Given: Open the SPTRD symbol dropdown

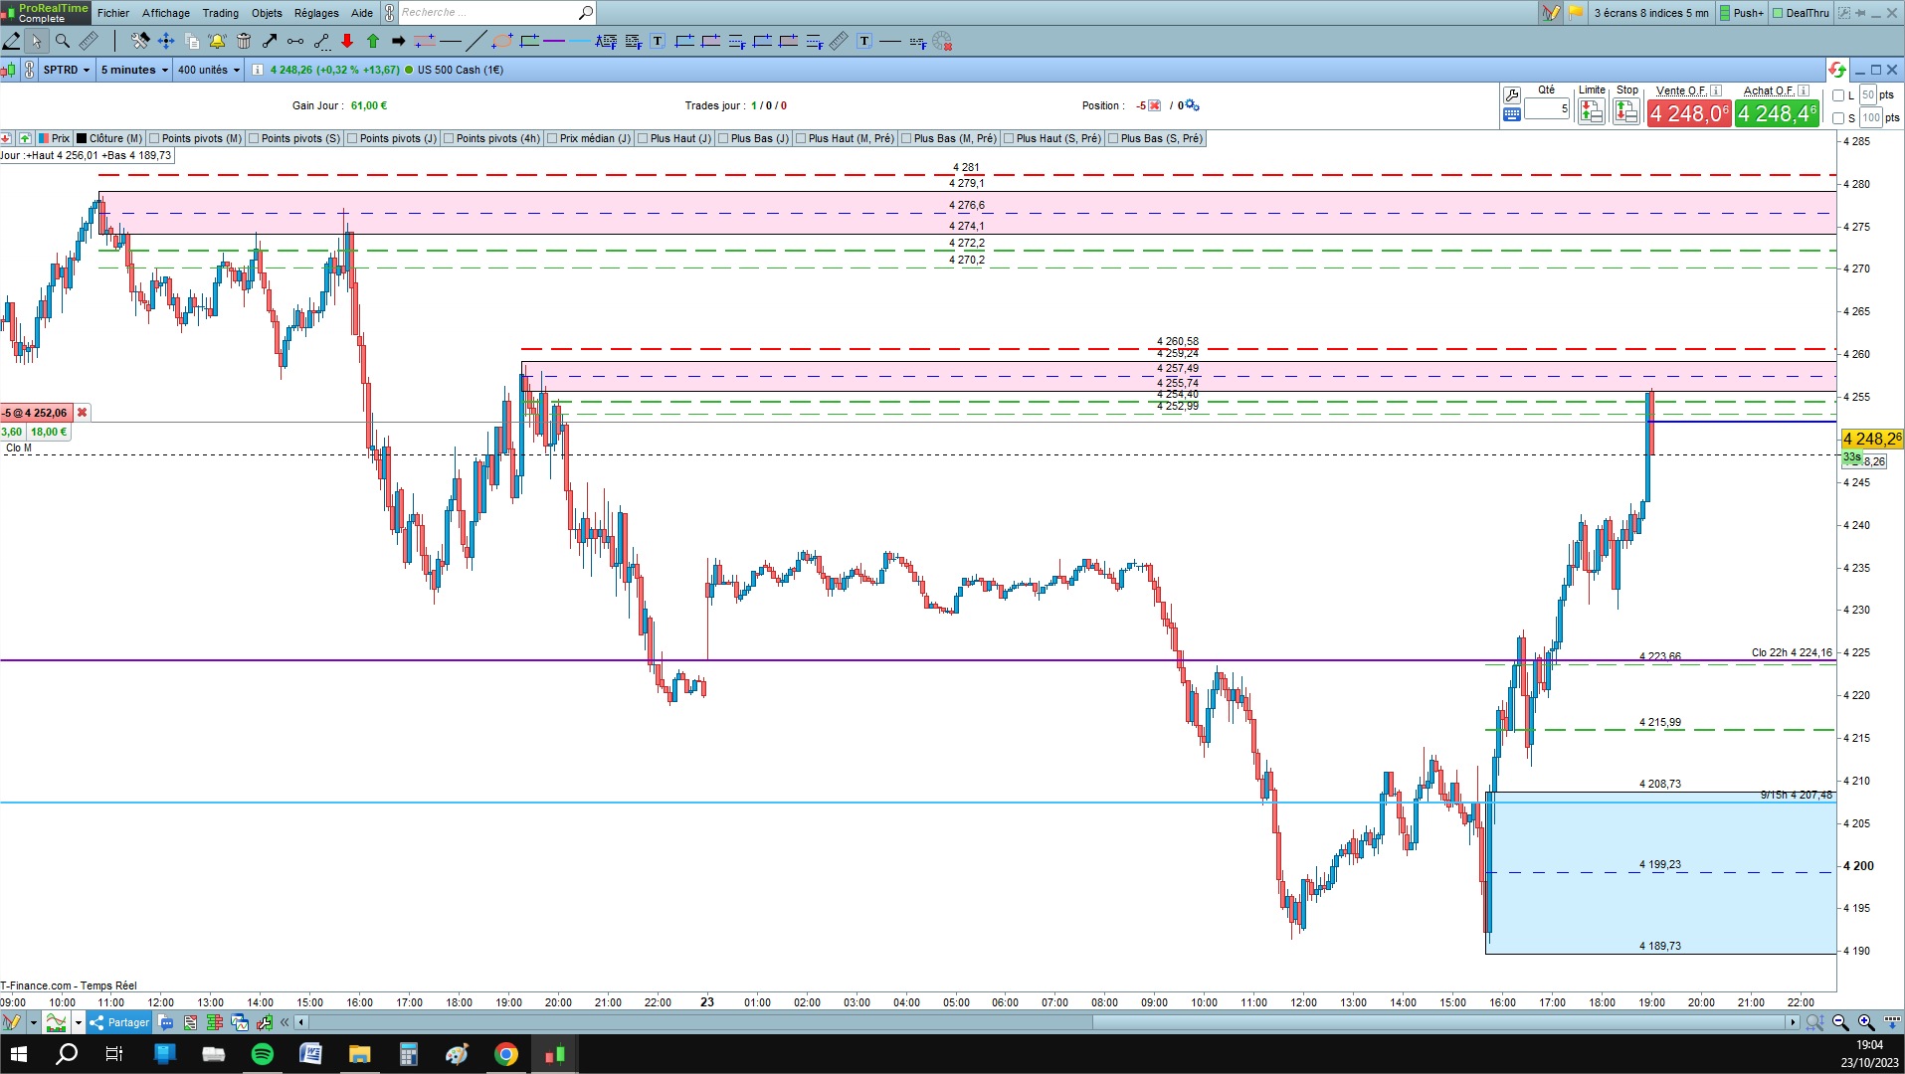Looking at the screenshot, I should 67,70.
